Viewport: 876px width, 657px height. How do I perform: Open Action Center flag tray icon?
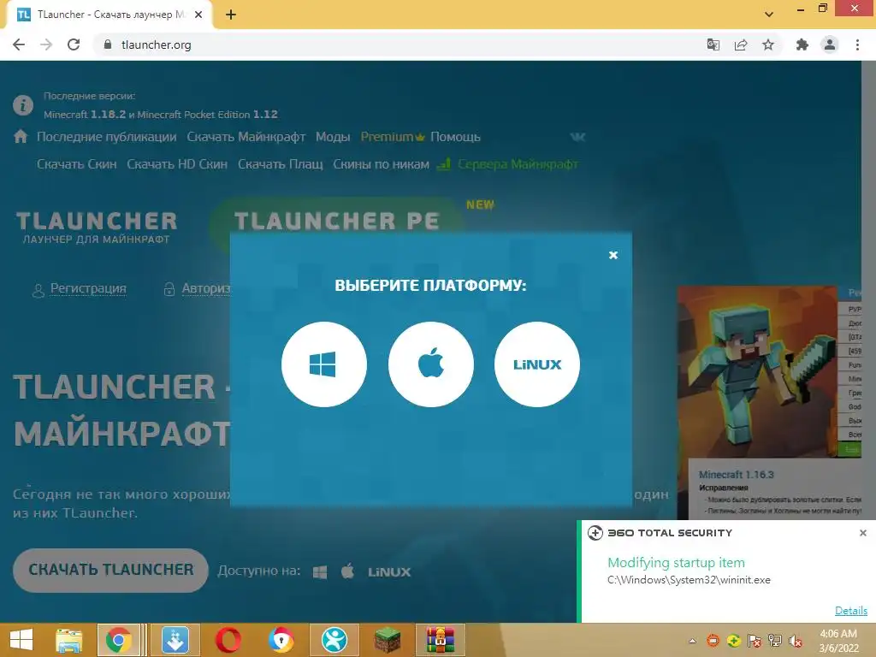click(x=755, y=641)
